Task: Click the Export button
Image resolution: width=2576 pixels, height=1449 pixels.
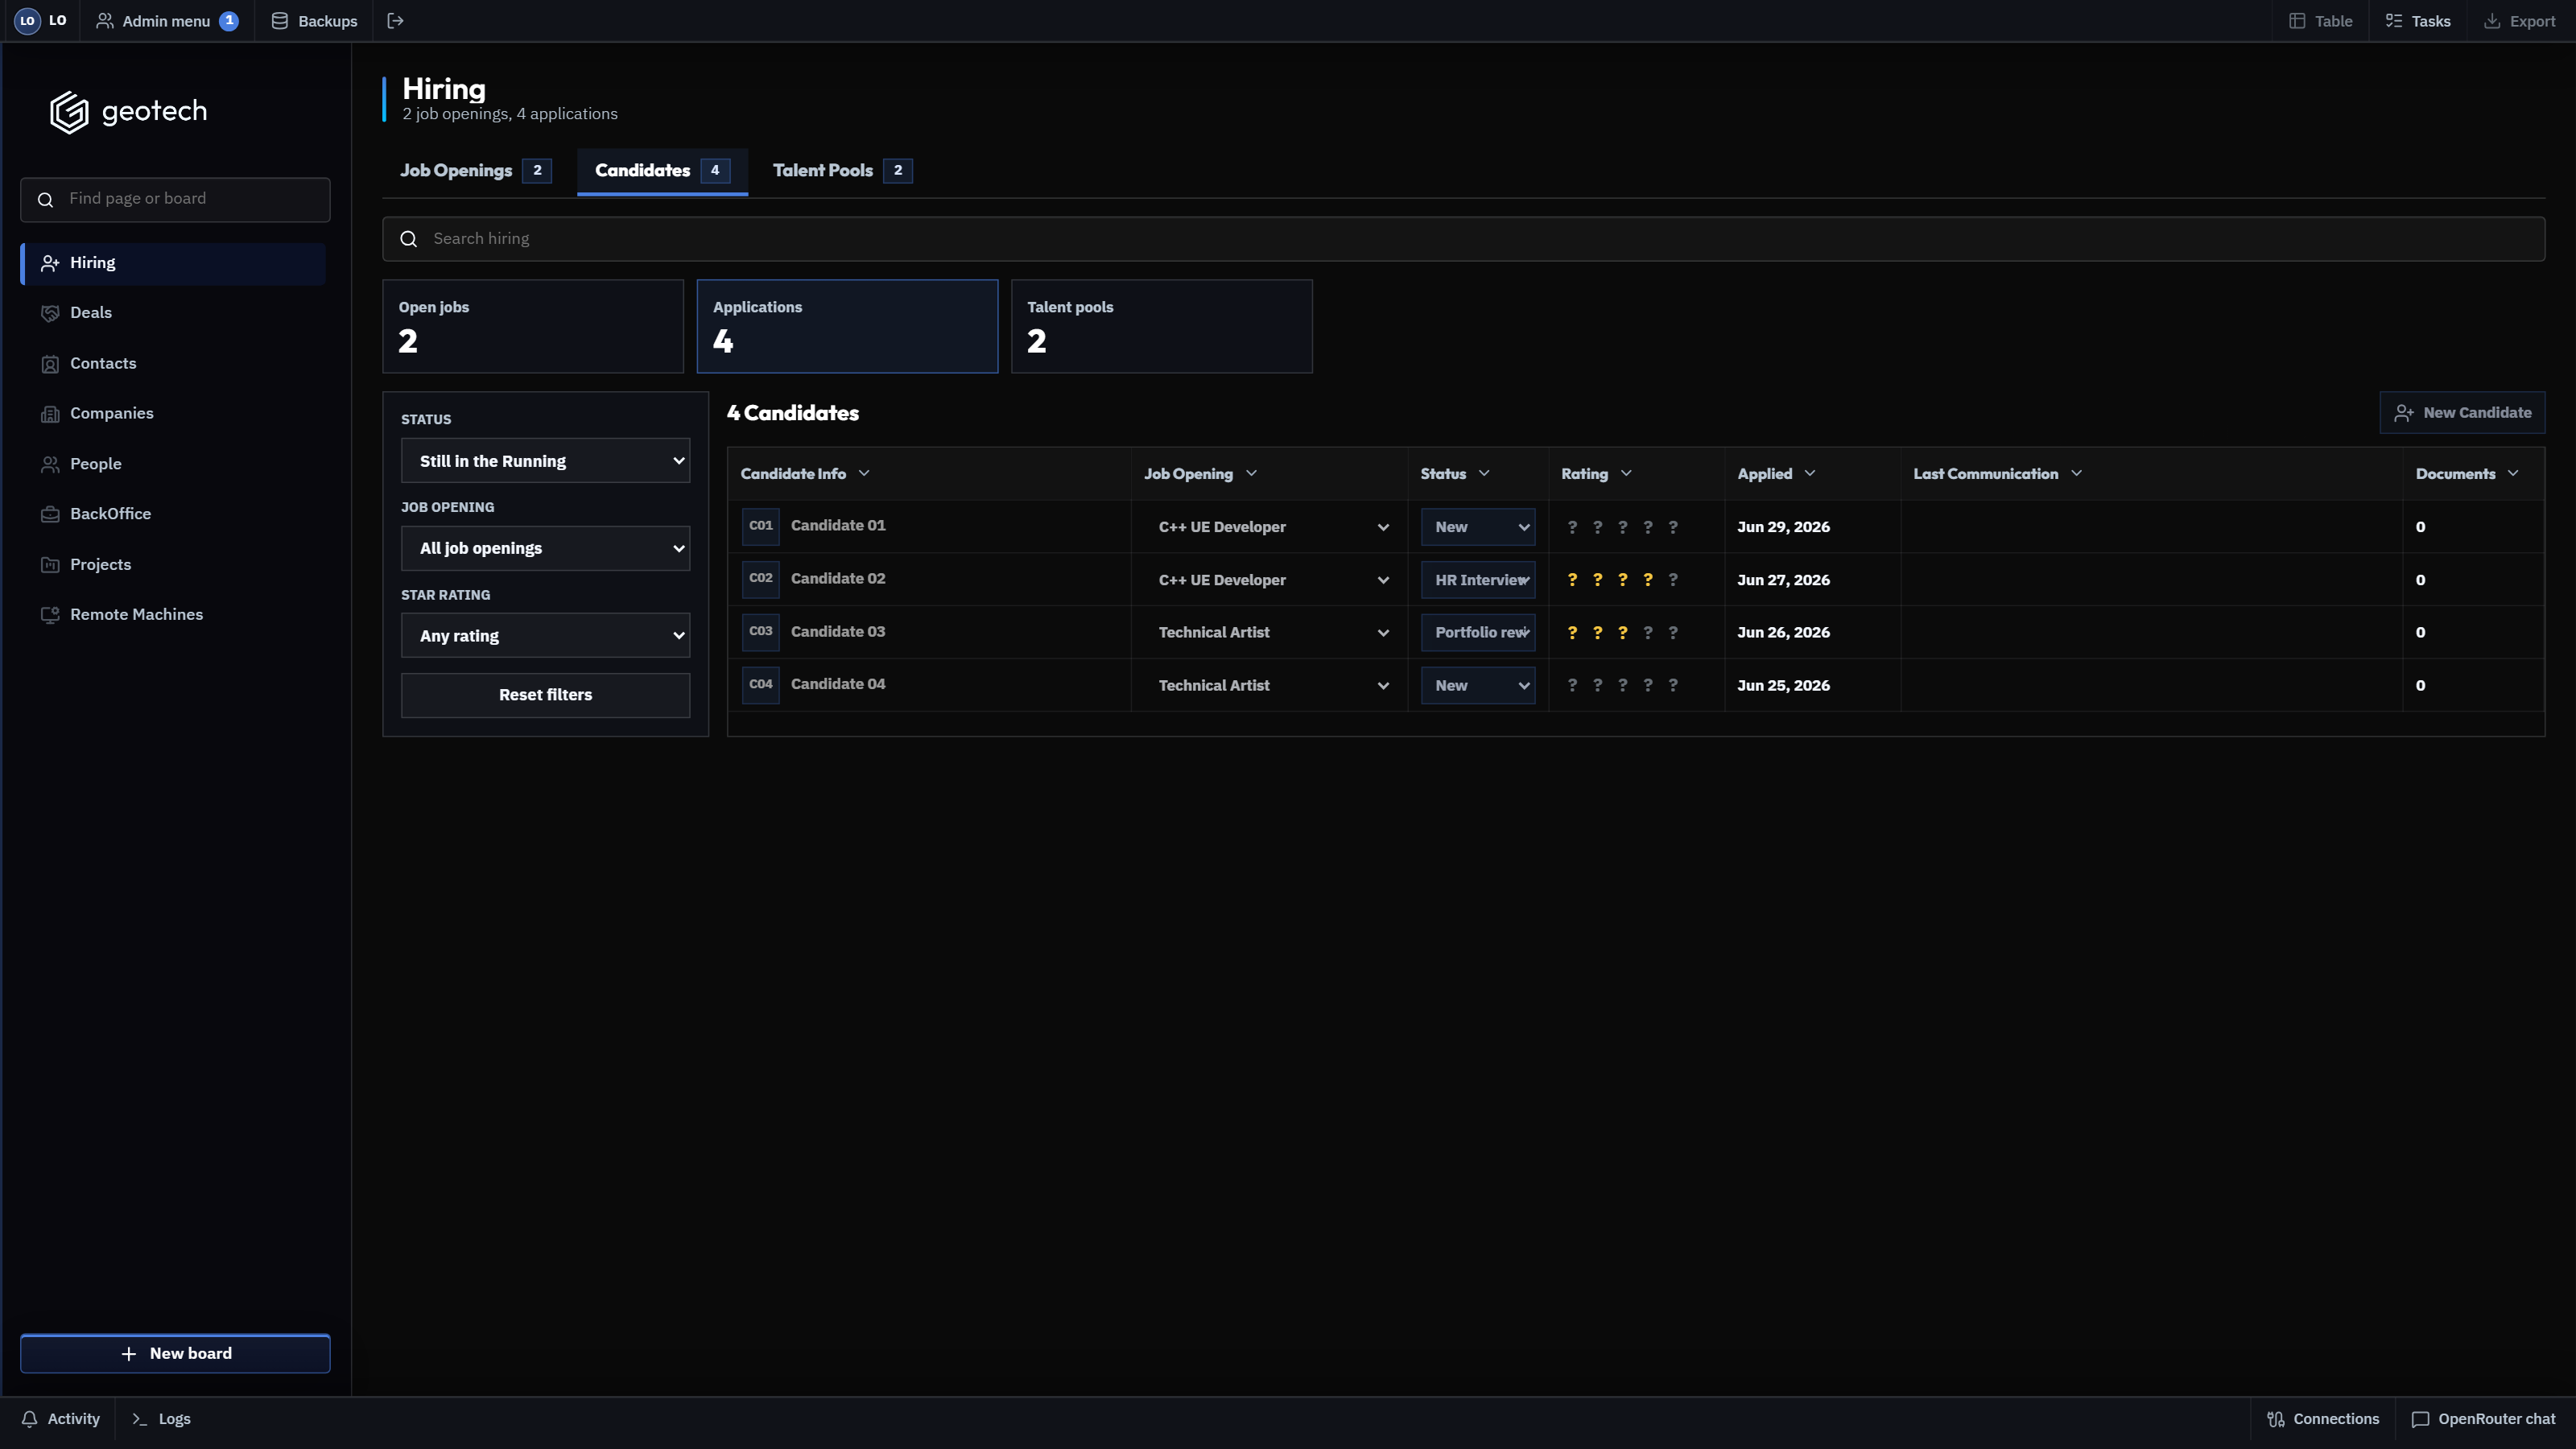Action: click(x=2520, y=21)
